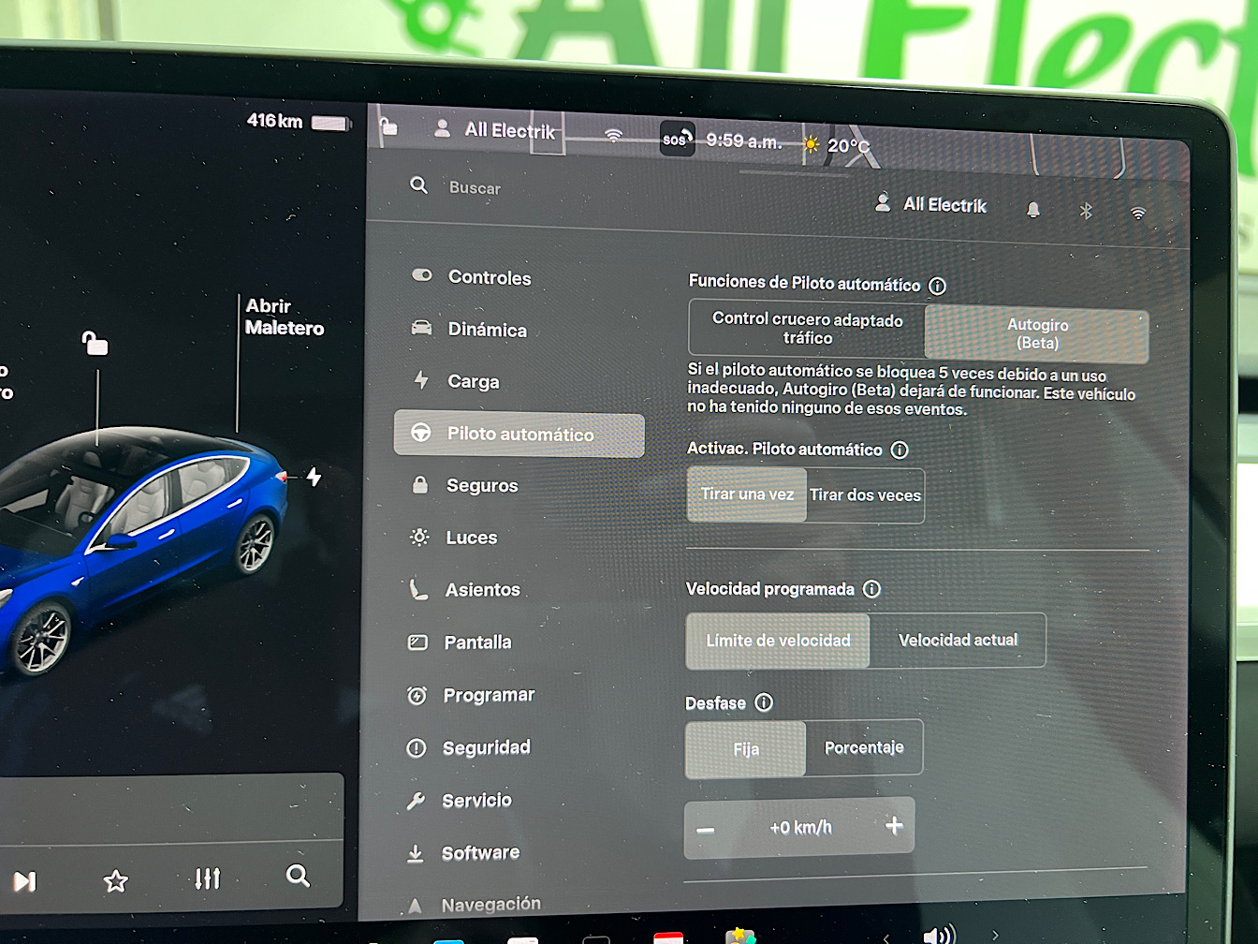
Task: Choose Tirar una vez activation
Action: click(747, 494)
